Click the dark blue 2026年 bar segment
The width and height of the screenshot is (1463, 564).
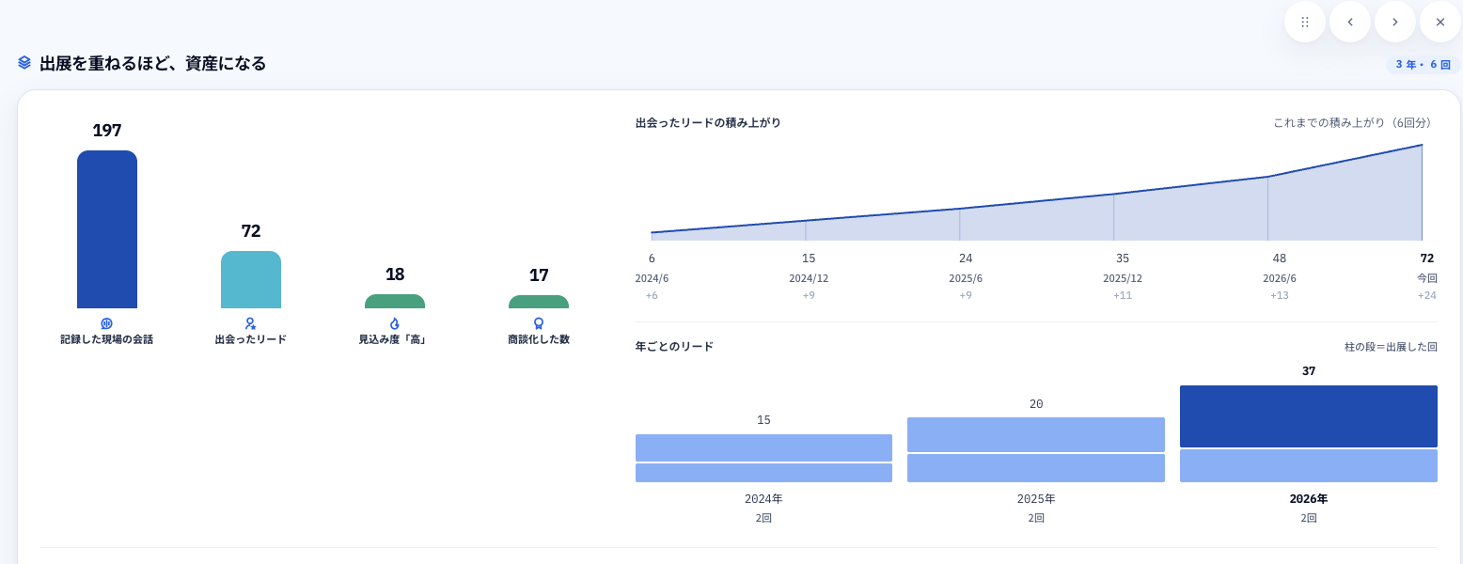click(x=1309, y=416)
